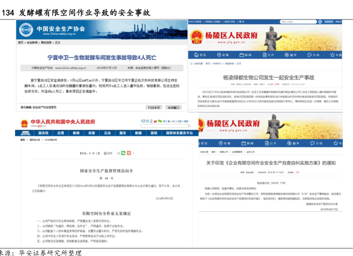
Task: Click search box on gov.cn page header
Action: click(166, 126)
